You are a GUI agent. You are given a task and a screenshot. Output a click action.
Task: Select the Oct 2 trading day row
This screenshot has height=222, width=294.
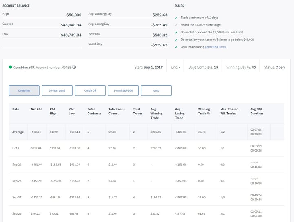15,148
